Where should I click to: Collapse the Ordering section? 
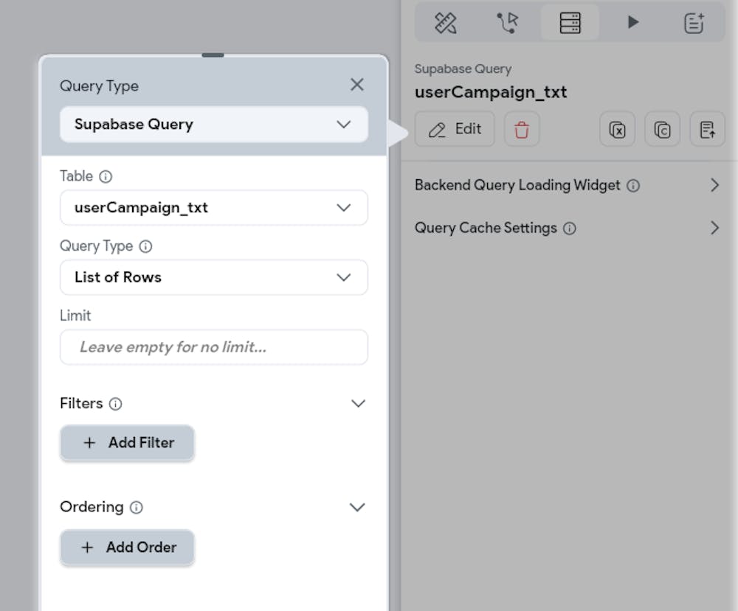[x=358, y=507]
